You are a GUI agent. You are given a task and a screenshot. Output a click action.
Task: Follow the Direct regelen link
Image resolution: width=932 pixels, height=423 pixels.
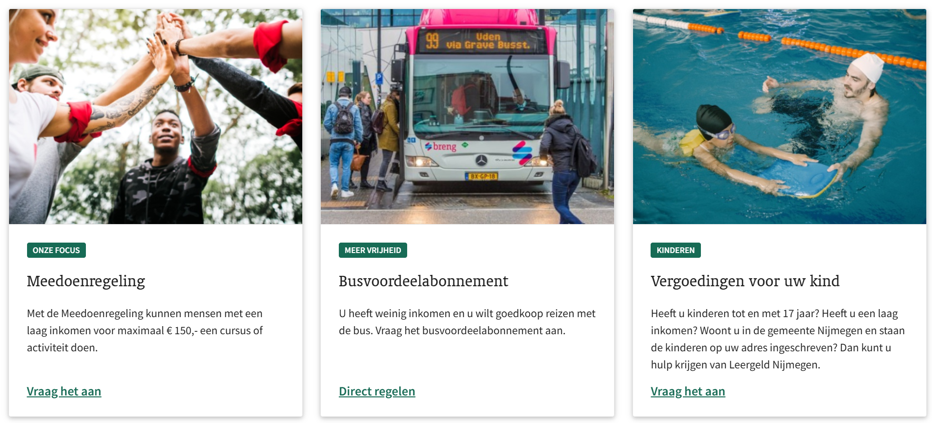[x=377, y=391]
